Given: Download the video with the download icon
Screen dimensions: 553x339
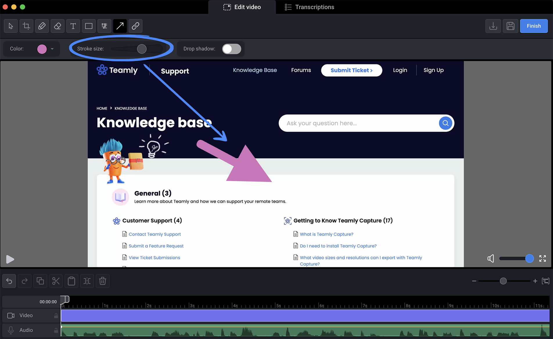Looking at the screenshot, I should pos(493,26).
